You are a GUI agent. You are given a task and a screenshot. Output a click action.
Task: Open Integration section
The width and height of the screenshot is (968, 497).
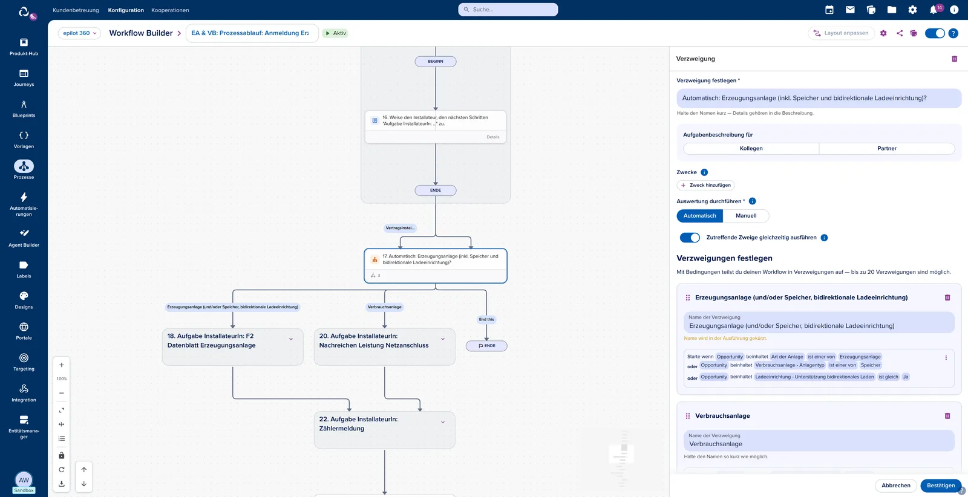(24, 393)
